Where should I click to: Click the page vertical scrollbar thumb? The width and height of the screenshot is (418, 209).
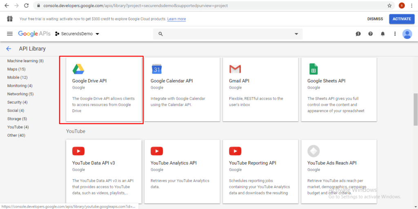coord(416,109)
